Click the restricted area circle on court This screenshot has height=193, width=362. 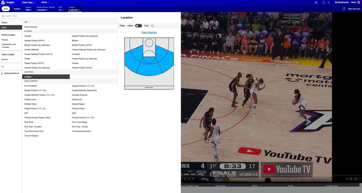(x=149, y=43)
